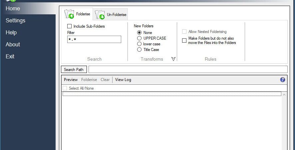Screen dimensions: 295x150
Task: Select the UPPER CASE radio option
Action: 139,38
